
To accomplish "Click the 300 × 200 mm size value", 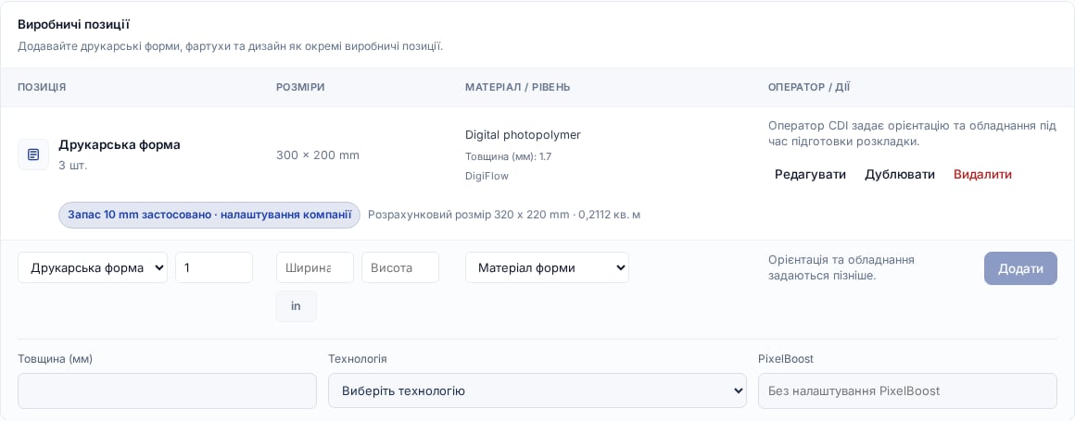I will tap(318, 155).
